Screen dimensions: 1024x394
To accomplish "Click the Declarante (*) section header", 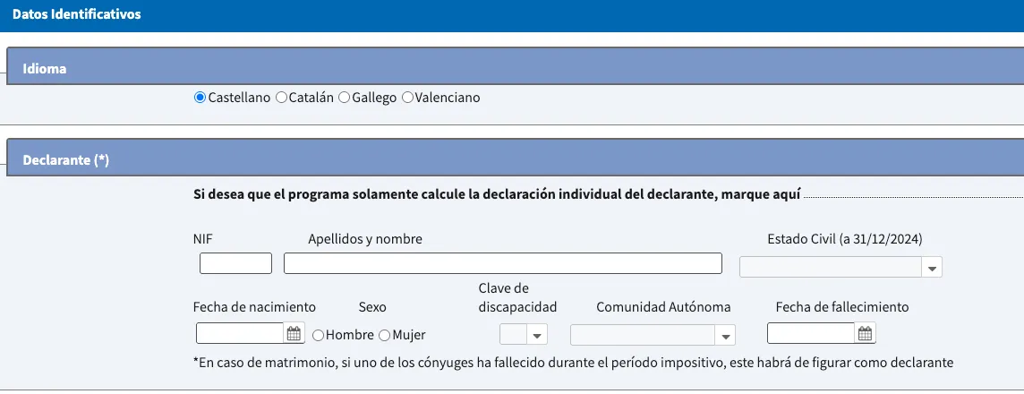I will pos(66,159).
